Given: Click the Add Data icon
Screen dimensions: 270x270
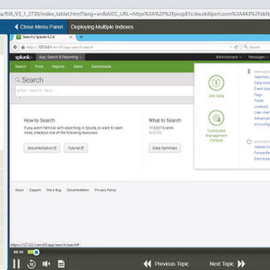Looking at the screenshot, I should coord(216,83).
